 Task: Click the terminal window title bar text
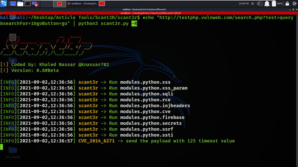point(144,9)
